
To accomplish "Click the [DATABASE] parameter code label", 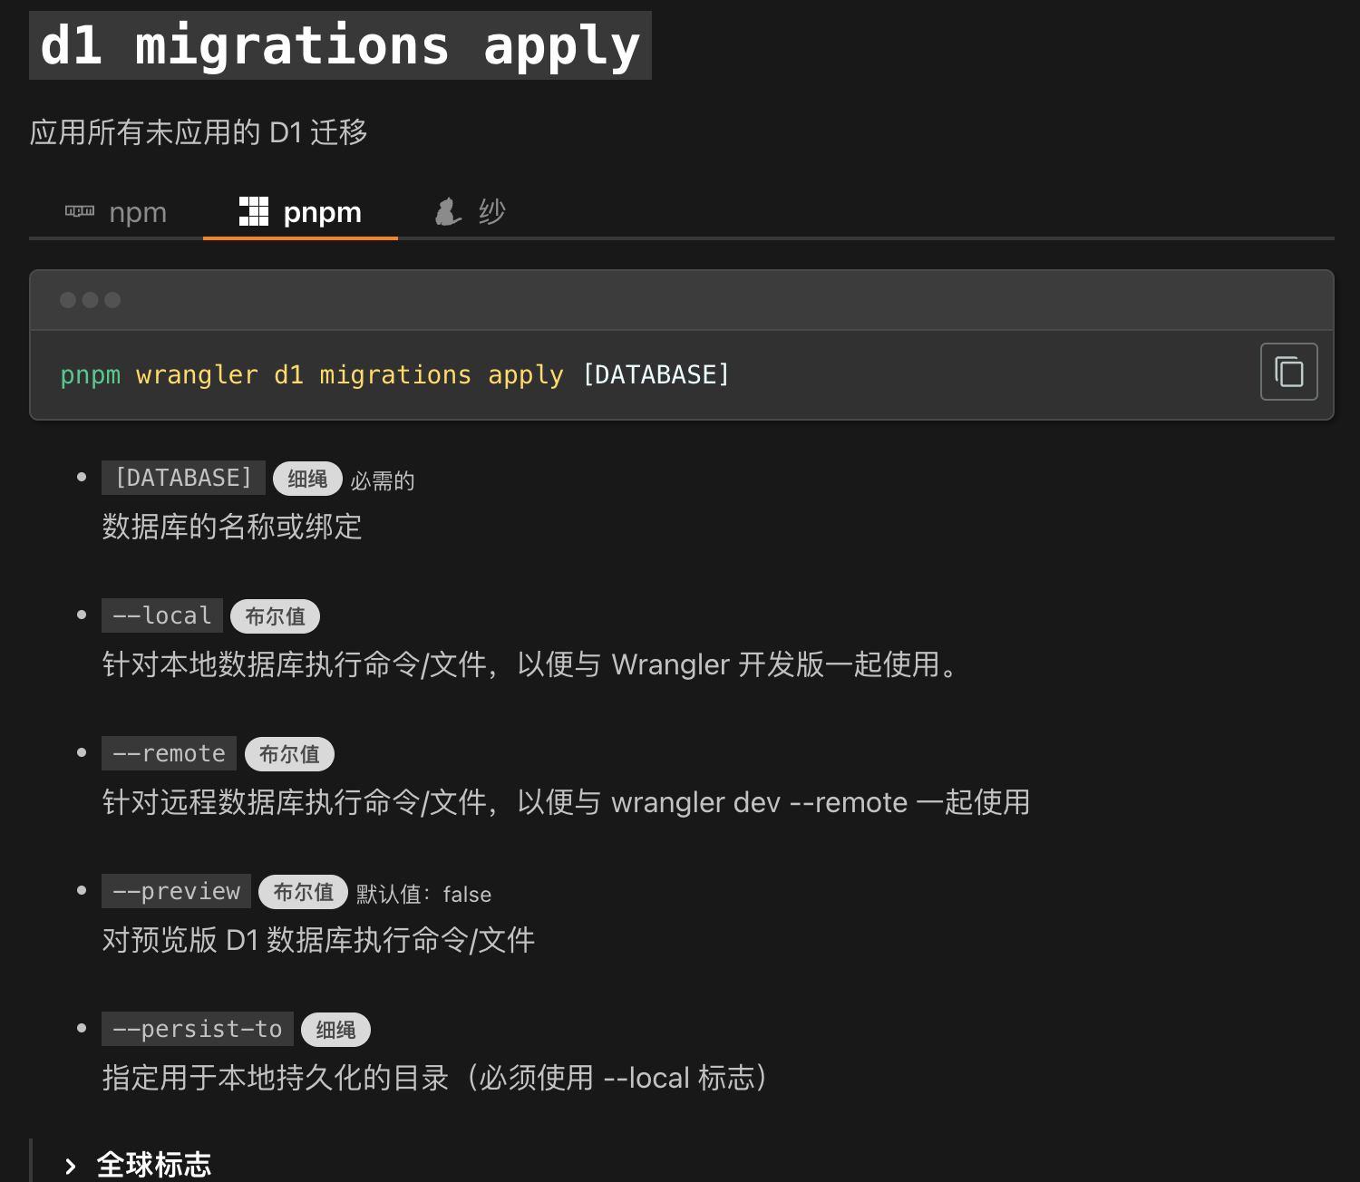I will [183, 478].
